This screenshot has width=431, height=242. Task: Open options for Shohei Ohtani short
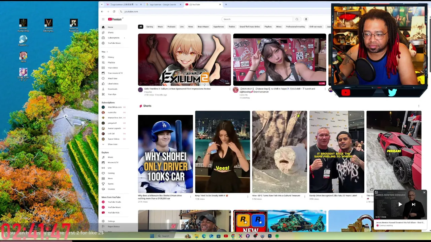tap(191, 196)
